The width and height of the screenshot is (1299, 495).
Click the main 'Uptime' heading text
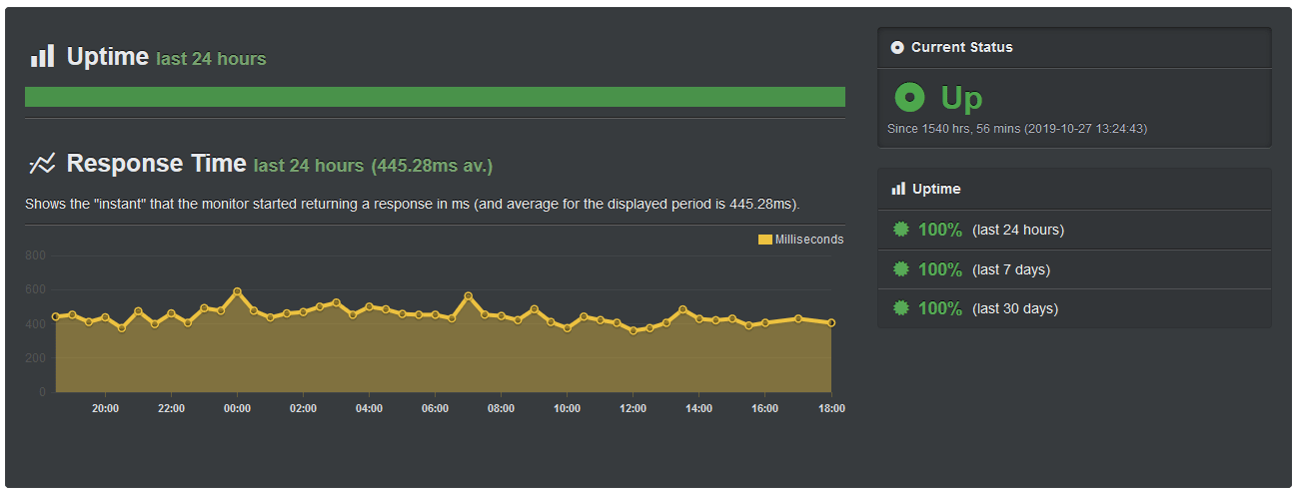tap(108, 57)
